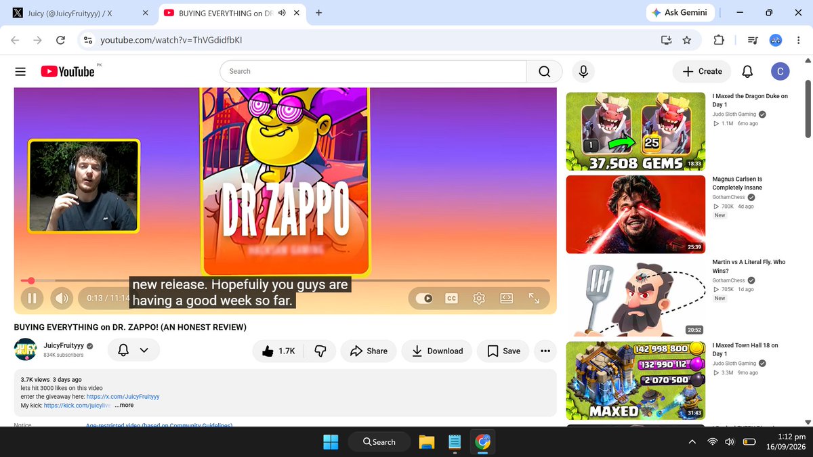This screenshot has height=457, width=813.
Task: Open media controls icon in toolbar
Action: [x=753, y=41]
